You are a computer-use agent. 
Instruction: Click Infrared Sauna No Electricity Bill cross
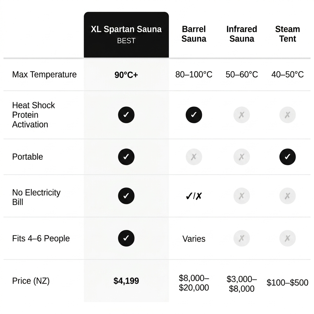(242, 196)
